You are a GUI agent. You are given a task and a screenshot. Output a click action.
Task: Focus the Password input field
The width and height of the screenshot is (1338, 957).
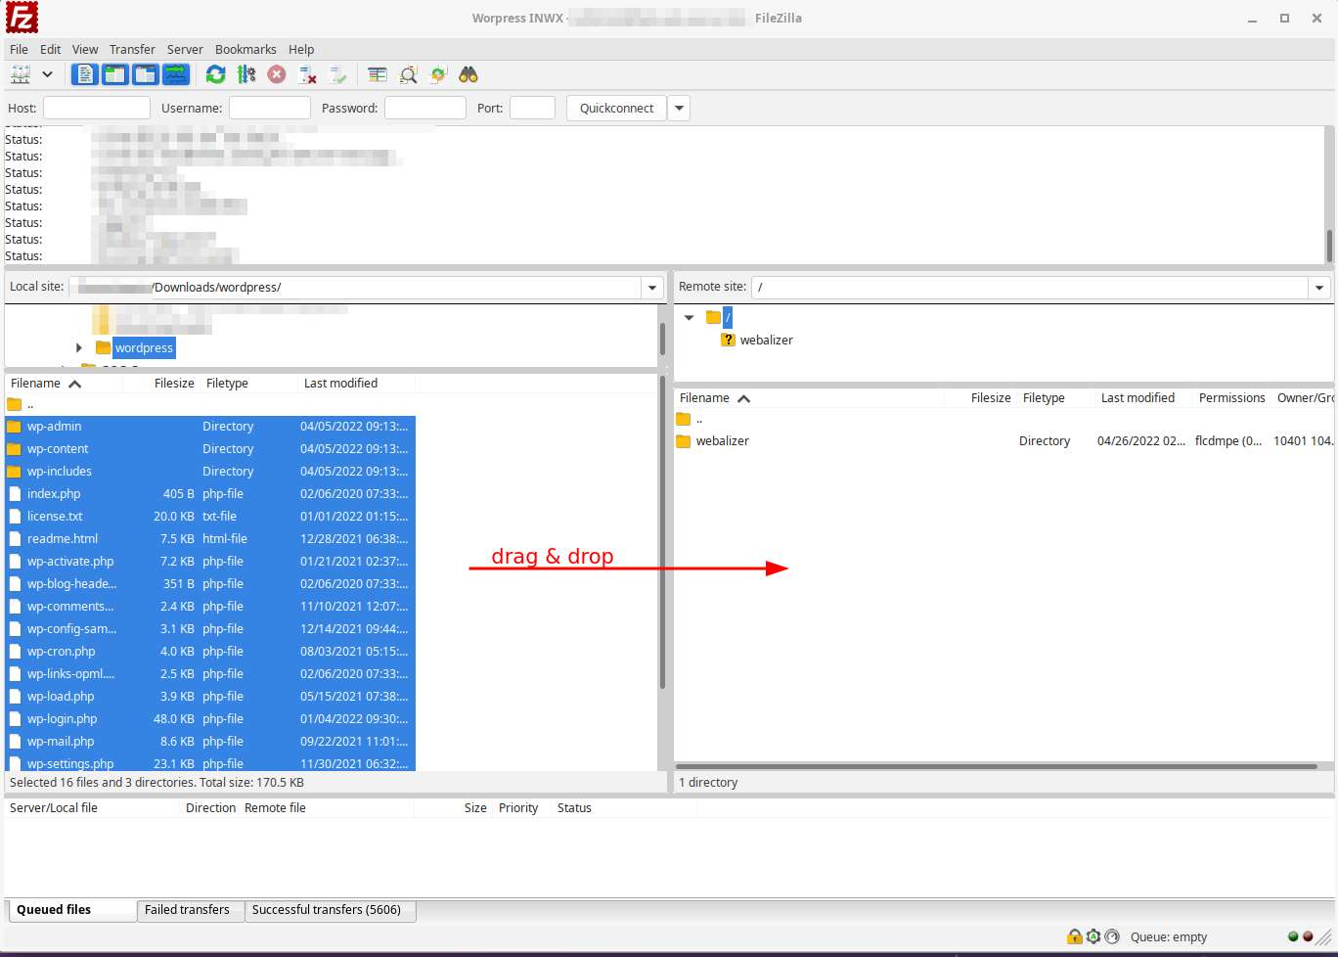tap(425, 108)
